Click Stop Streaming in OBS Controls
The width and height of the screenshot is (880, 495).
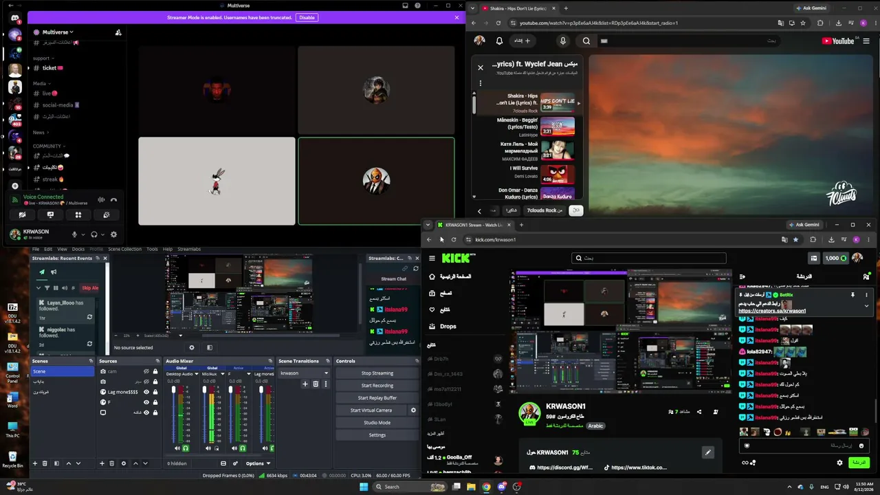coord(377,373)
